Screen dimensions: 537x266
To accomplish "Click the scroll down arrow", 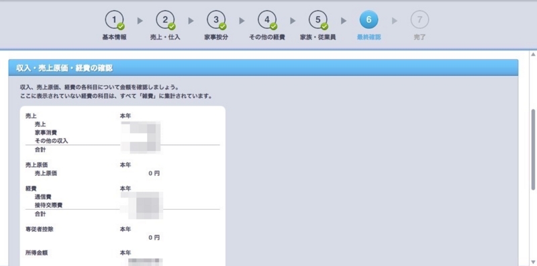I will point(533,261).
